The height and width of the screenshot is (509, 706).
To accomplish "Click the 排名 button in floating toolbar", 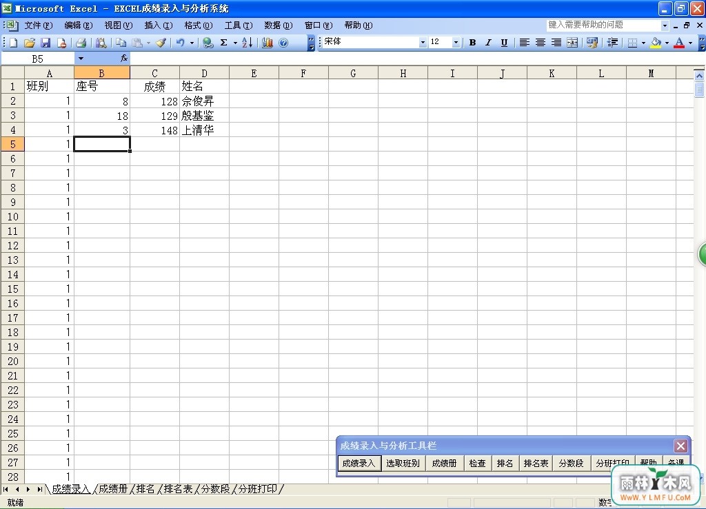I will pos(505,463).
